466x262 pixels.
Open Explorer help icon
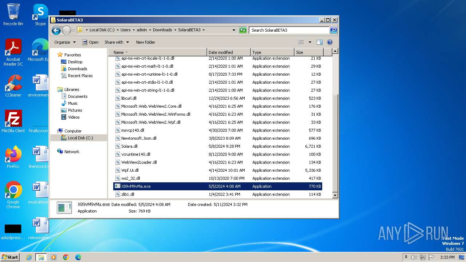330,42
